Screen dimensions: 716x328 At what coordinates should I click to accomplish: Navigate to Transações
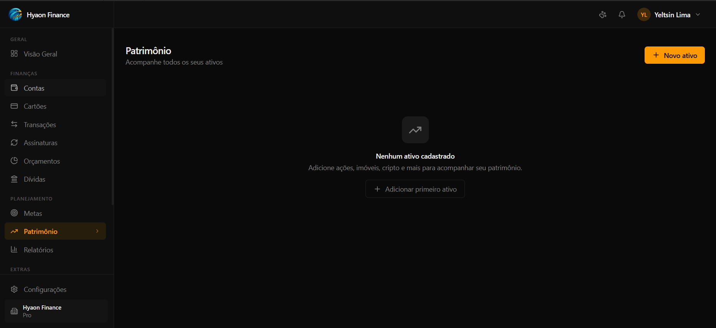point(55,124)
